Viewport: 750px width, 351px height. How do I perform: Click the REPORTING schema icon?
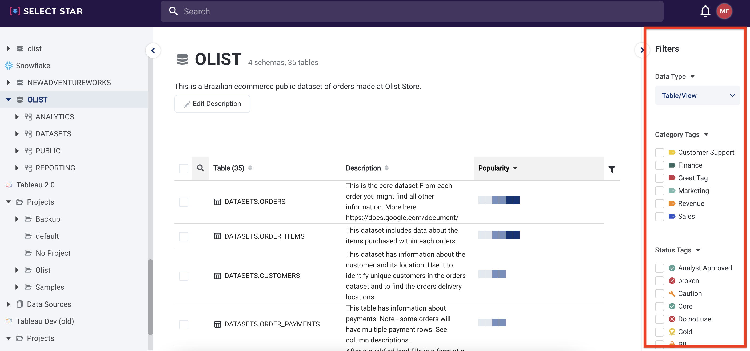(28, 168)
